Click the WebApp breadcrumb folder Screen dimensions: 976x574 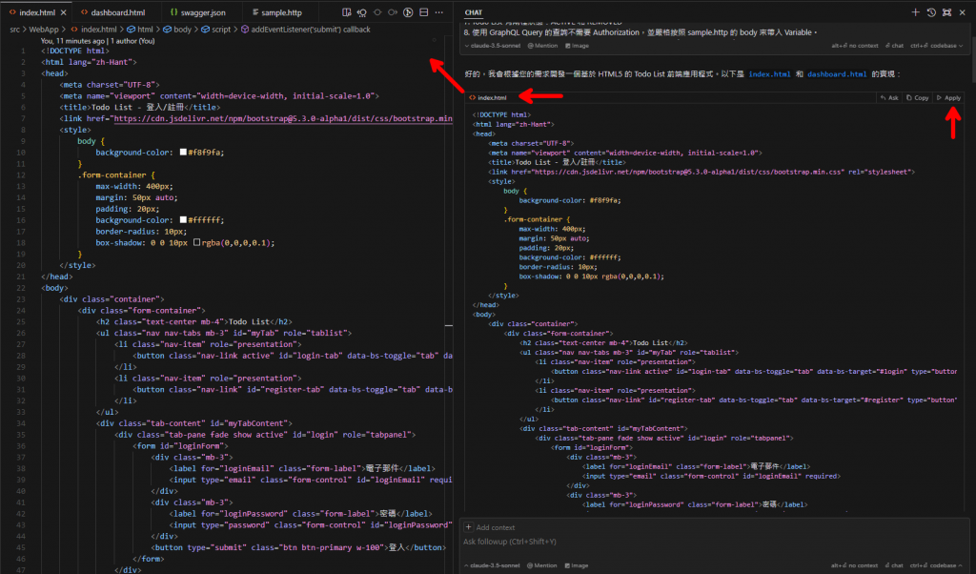(44, 30)
